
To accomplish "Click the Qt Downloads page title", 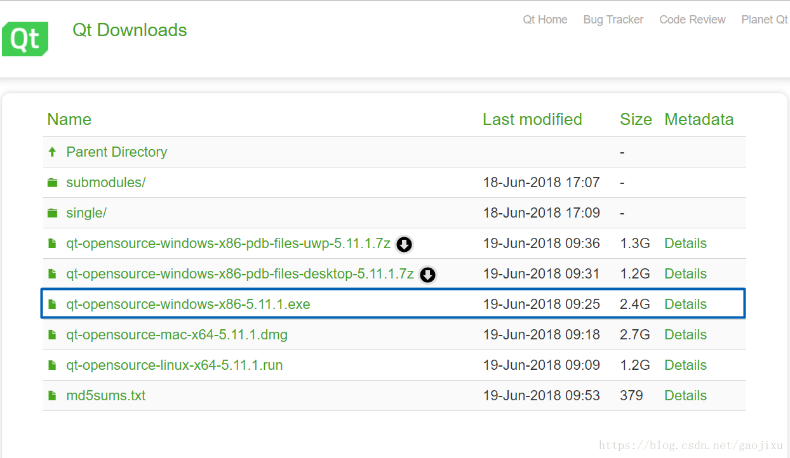I will 130,30.
